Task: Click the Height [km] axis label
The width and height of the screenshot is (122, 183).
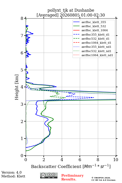Action: [x=17, y=87]
